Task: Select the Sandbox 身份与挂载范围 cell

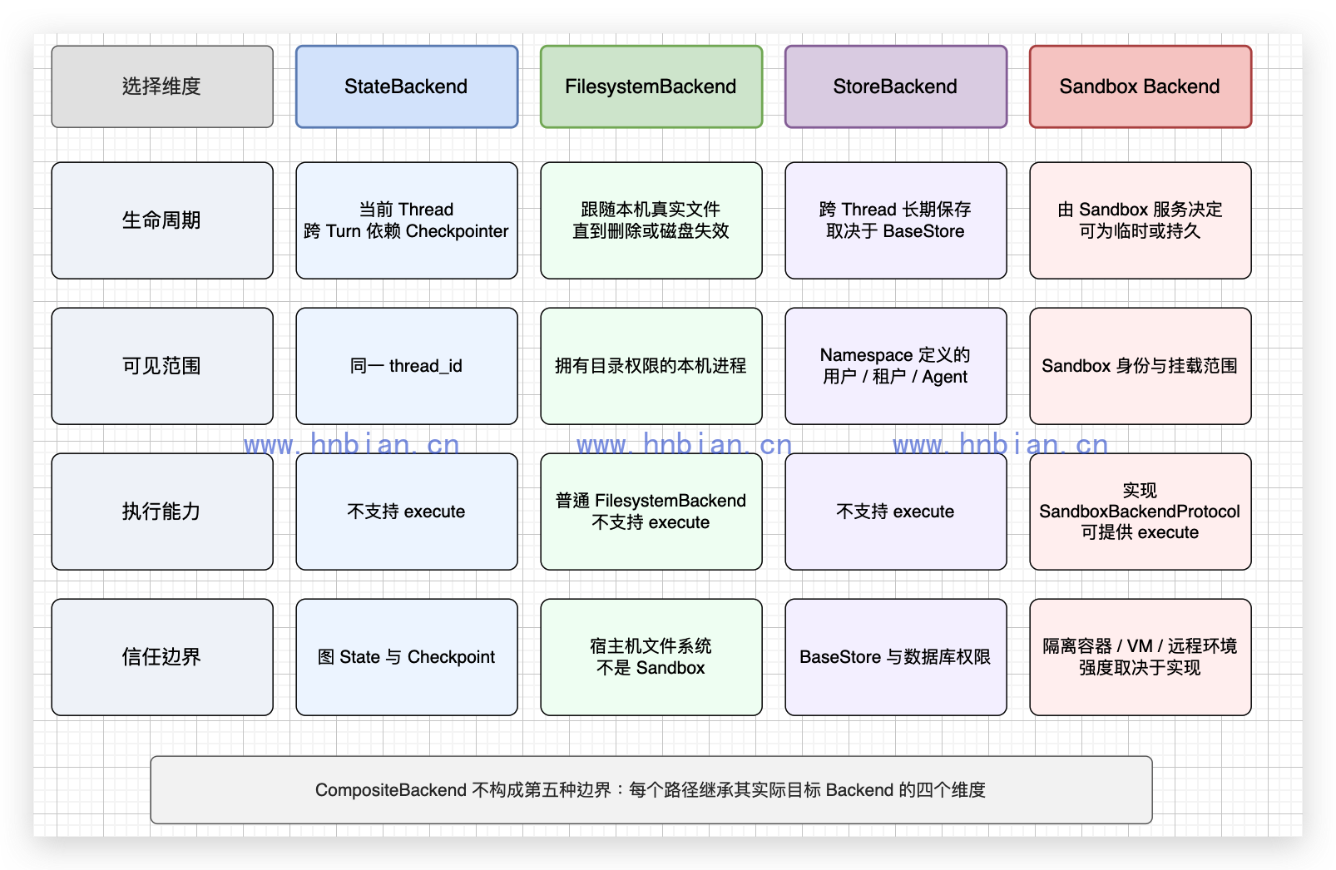Action: tap(1141, 366)
